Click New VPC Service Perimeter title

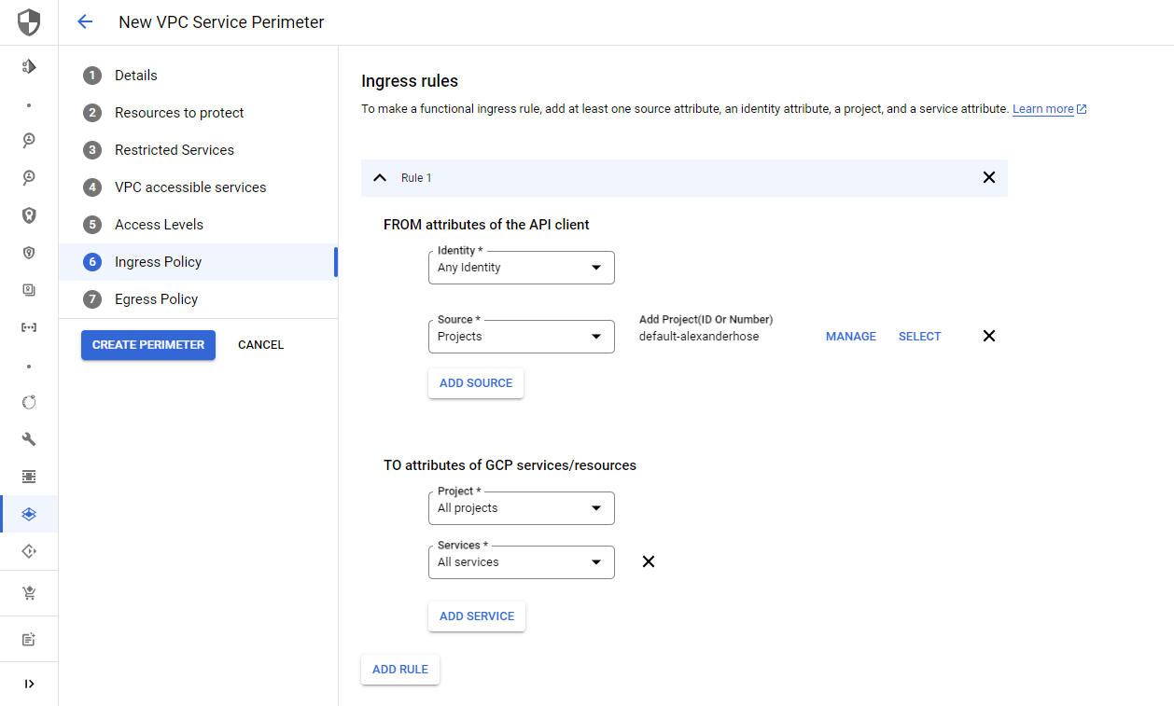pyautogui.click(x=221, y=22)
